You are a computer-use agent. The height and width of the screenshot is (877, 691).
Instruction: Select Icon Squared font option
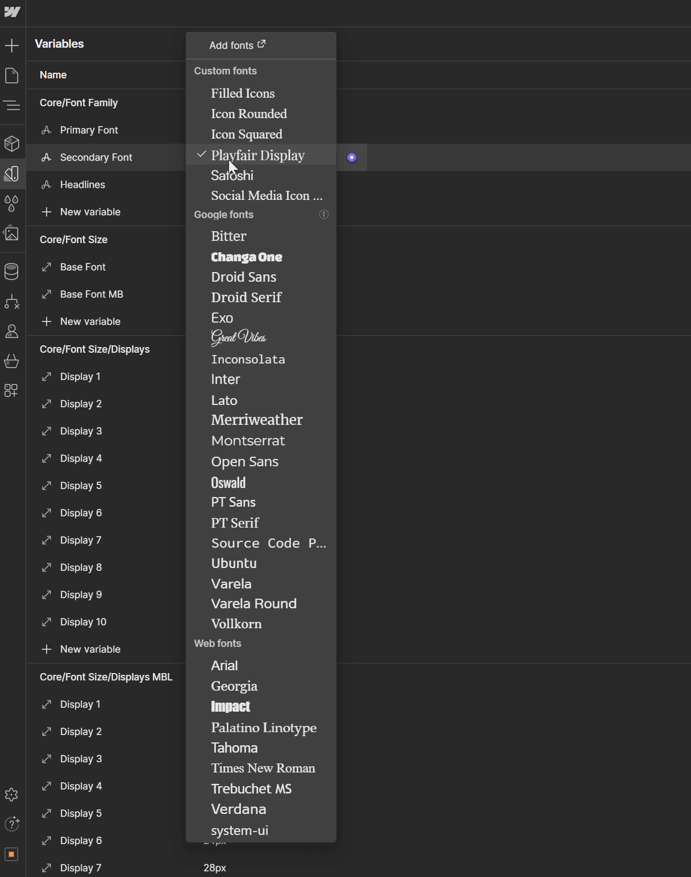(261, 134)
